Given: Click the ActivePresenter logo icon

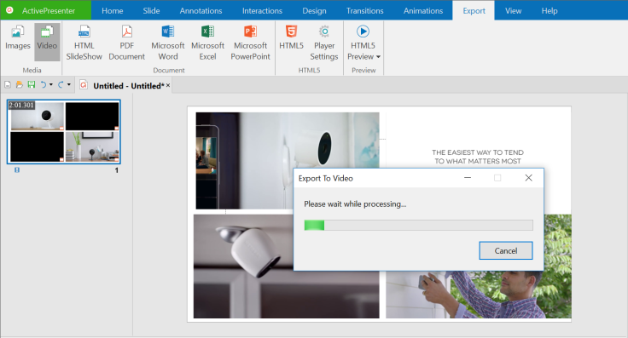Looking at the screenshot, I should point(9,10).
